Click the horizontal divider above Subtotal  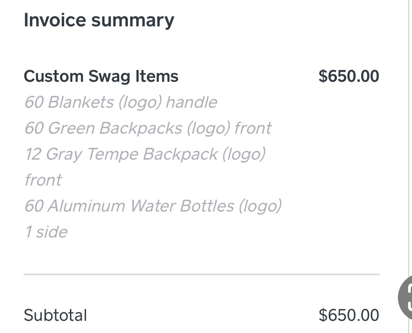pyautogui.click(x=201, y=274)
